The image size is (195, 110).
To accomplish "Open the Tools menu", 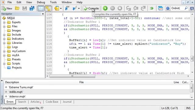I will [x=53, y=2].
